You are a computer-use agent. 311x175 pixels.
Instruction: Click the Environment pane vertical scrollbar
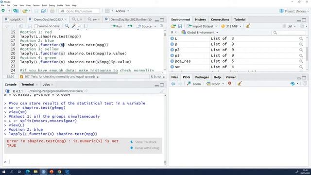pyautogui.click(x=307, y=53)
